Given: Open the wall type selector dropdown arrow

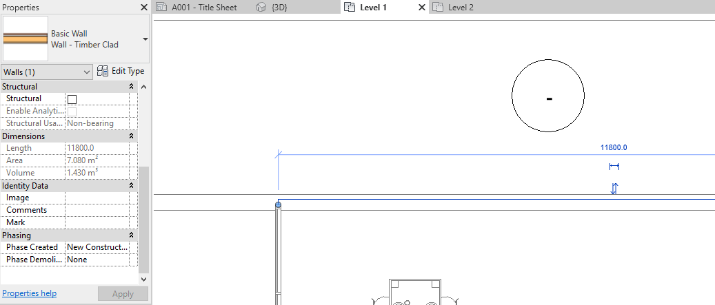Looking at the screenshot, I should 145,39.
